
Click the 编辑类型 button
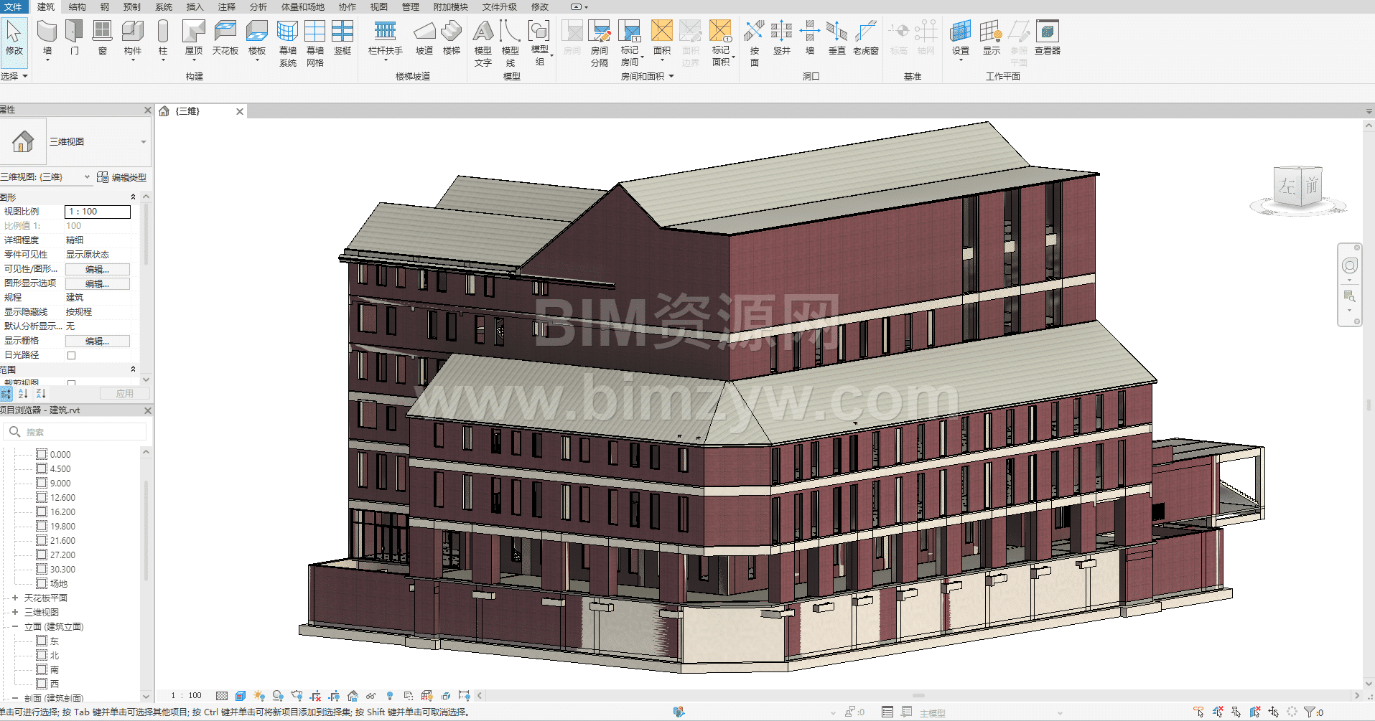(122, 177)
